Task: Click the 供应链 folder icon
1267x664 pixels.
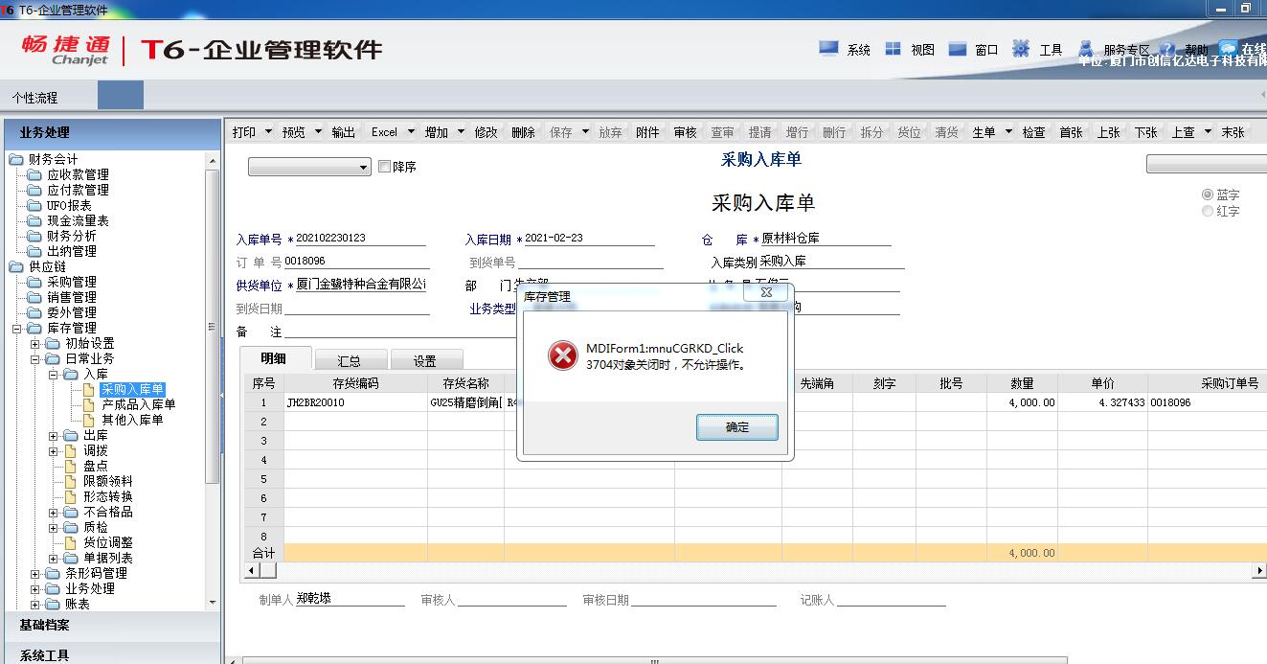Action: coord(16,266)
